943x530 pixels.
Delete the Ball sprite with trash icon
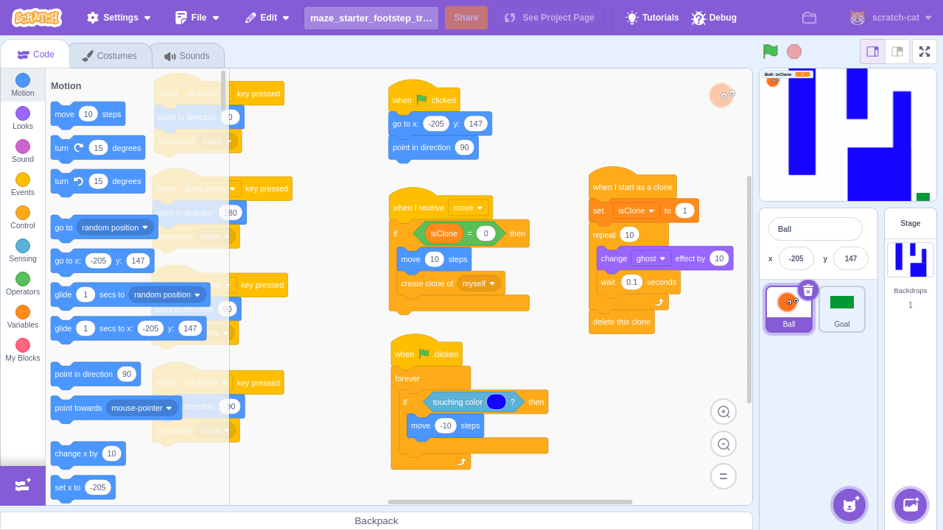[x=808, y=290]
